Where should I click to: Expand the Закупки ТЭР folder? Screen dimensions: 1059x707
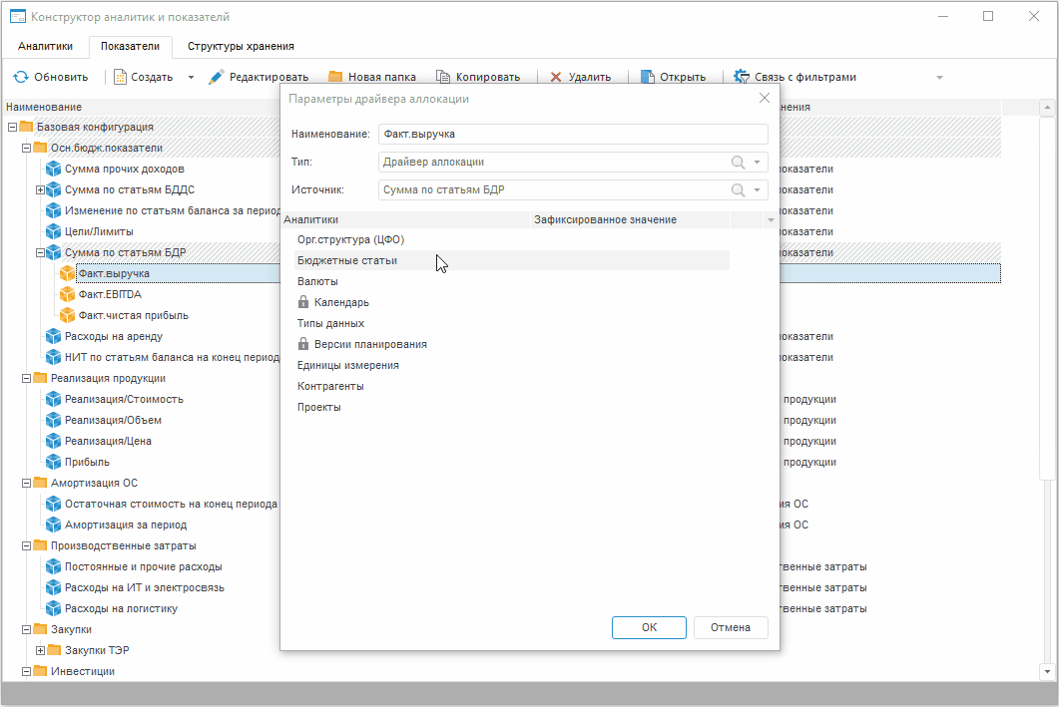[x=41, y=650]
